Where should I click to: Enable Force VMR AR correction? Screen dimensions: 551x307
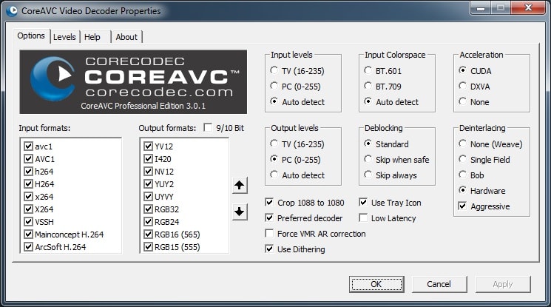pyautogui.click(x=271, y=234)
